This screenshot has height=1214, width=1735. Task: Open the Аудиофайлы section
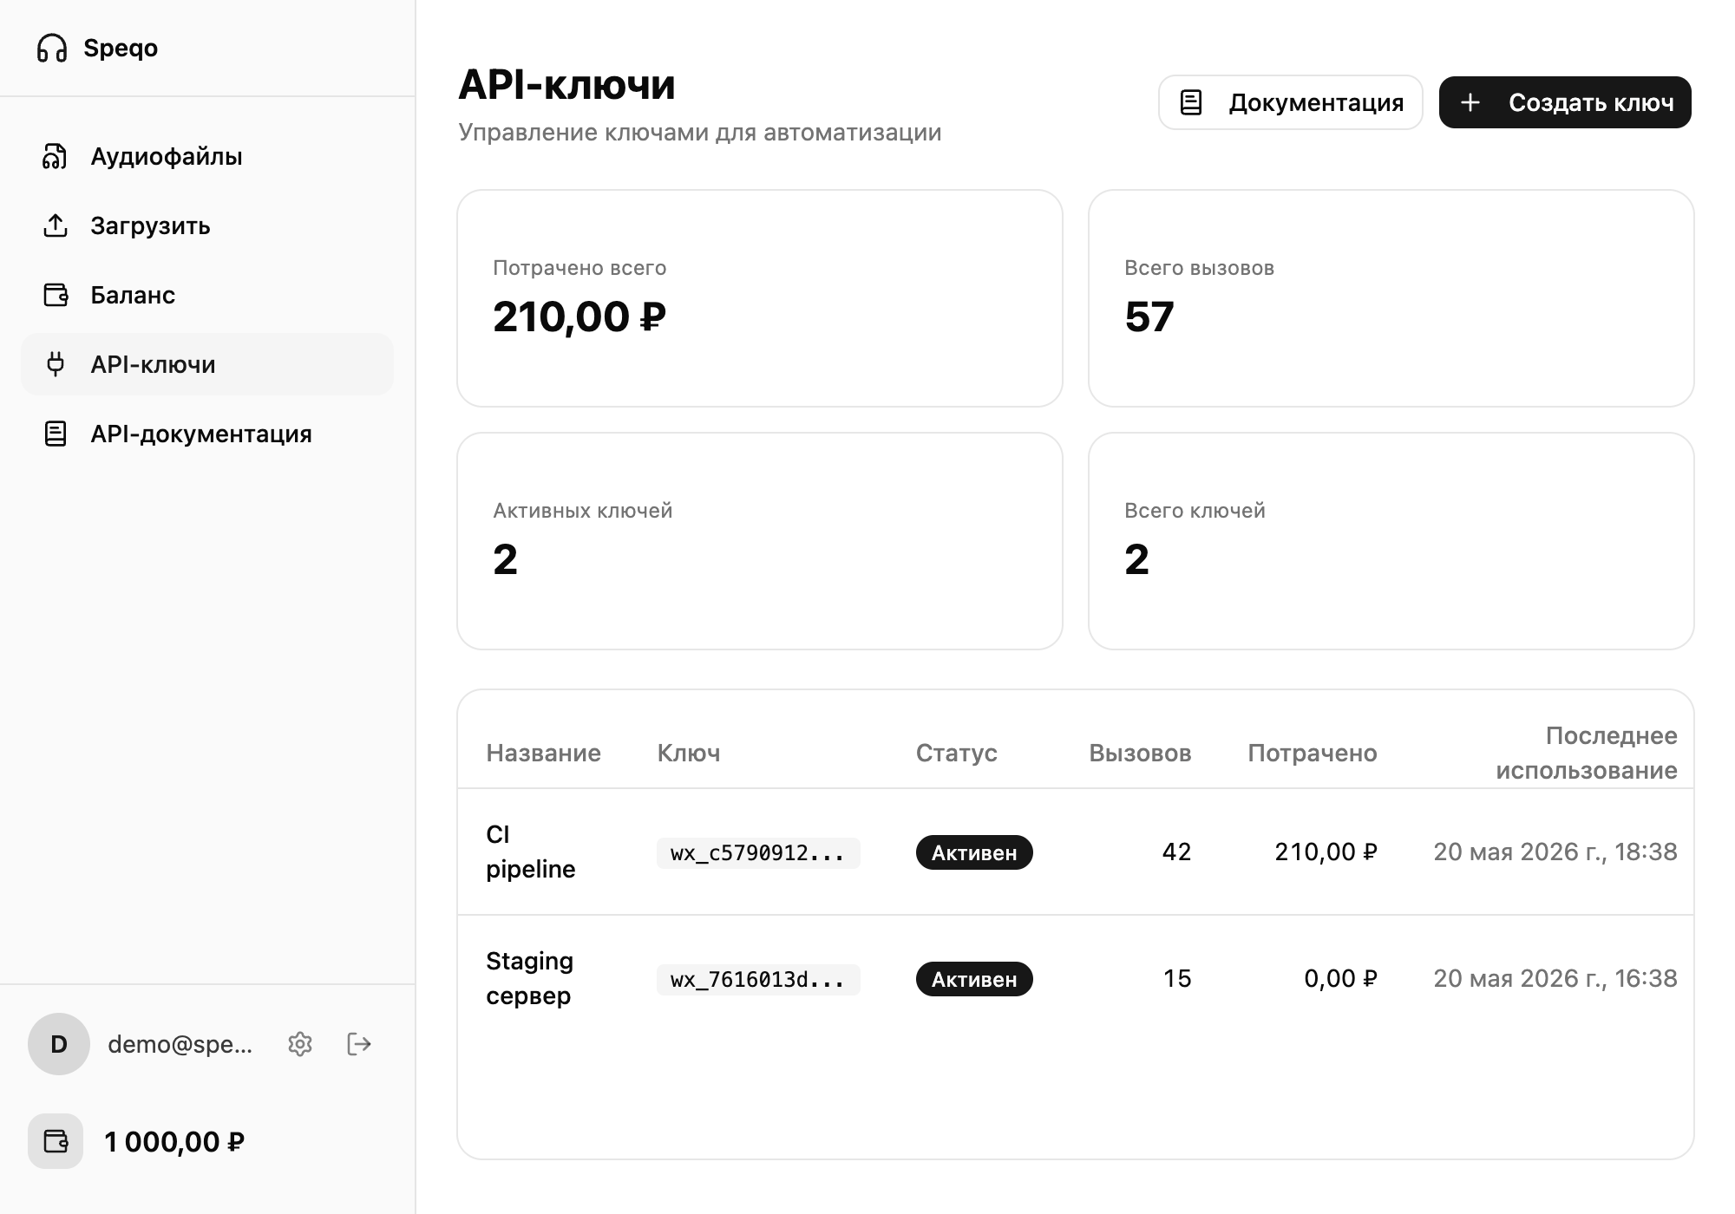click(x=207, y=156)
